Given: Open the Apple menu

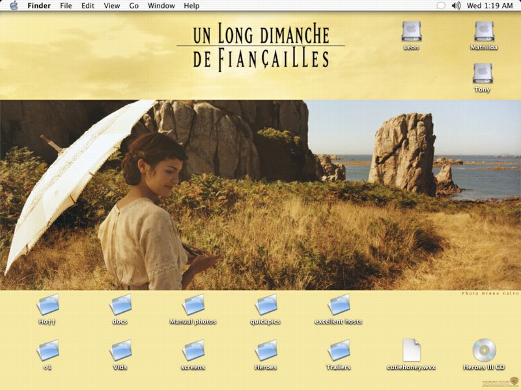Looking at the screenshot, I should coord(14,6).
